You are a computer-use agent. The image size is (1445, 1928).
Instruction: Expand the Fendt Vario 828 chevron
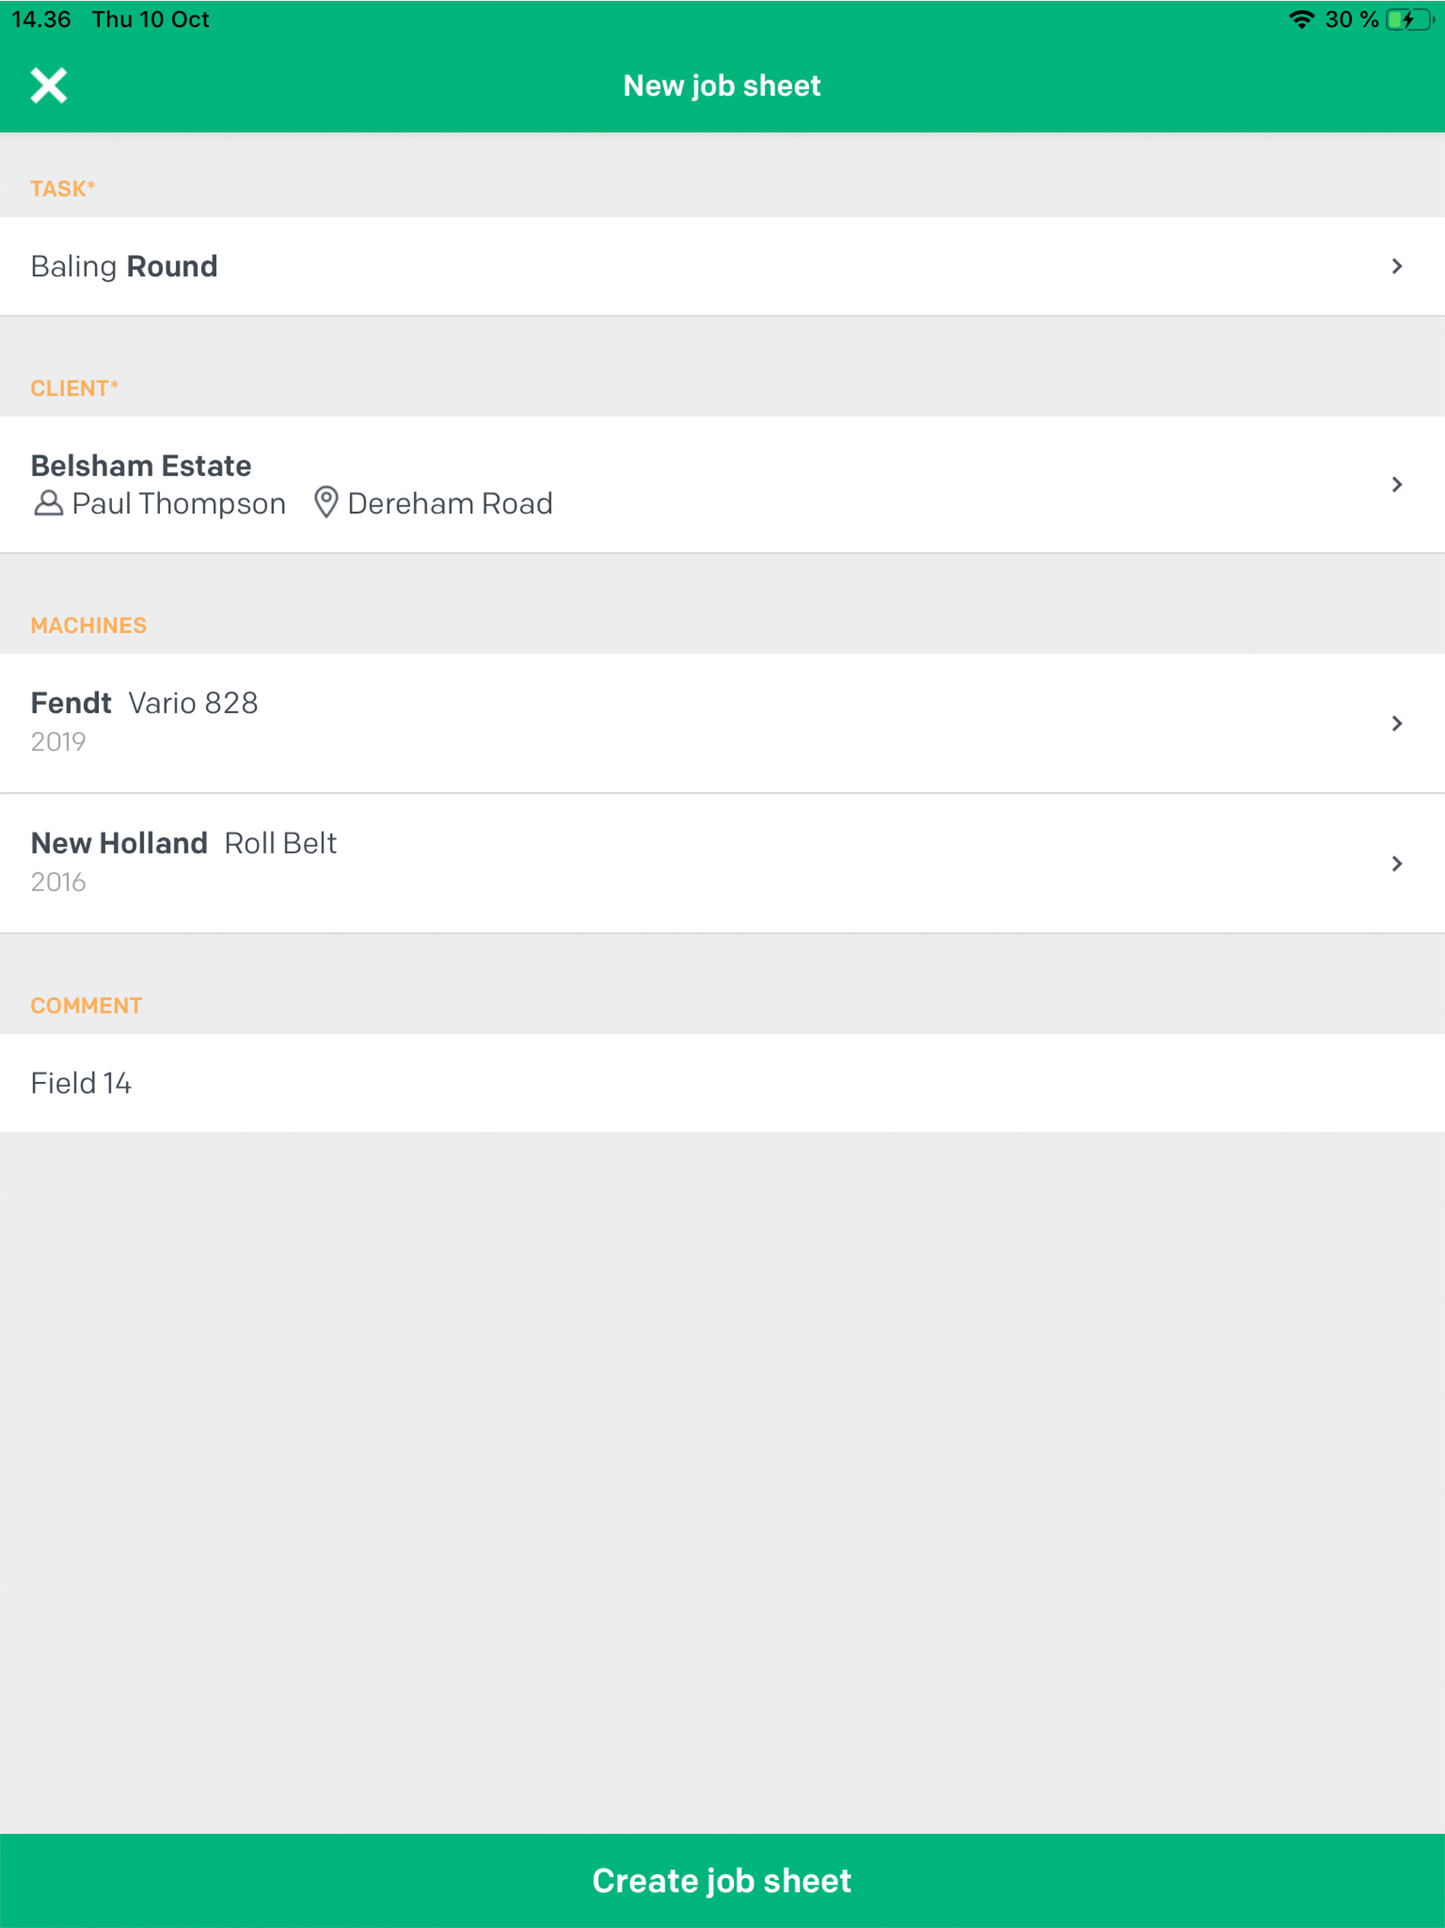pyautogui.click(x=1396, y=723)
